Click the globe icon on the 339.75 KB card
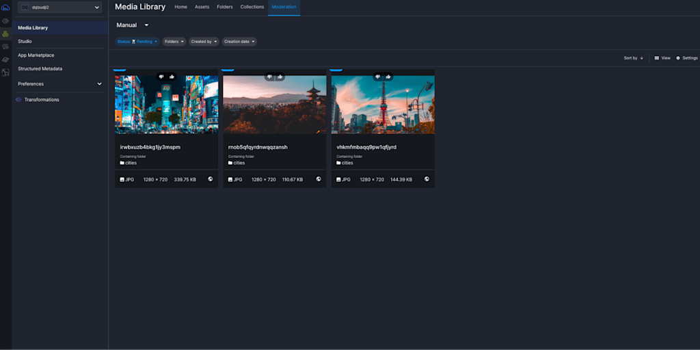700x350 pixels. [x=211, y=179]
